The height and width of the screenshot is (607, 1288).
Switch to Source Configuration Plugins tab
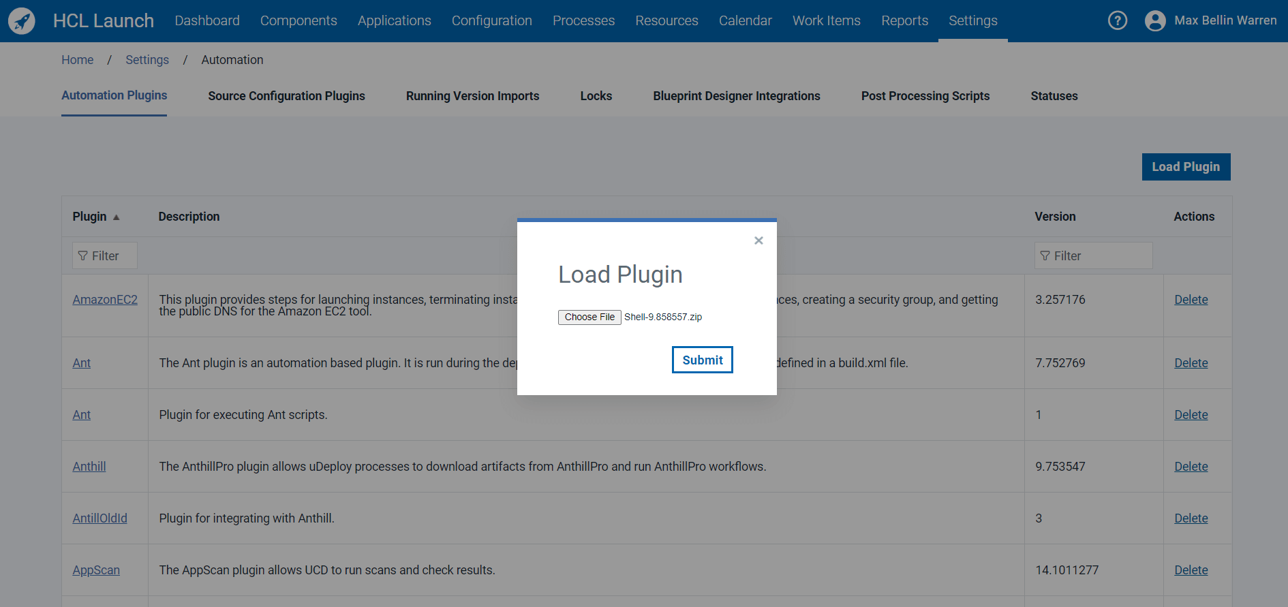(286, 96)
